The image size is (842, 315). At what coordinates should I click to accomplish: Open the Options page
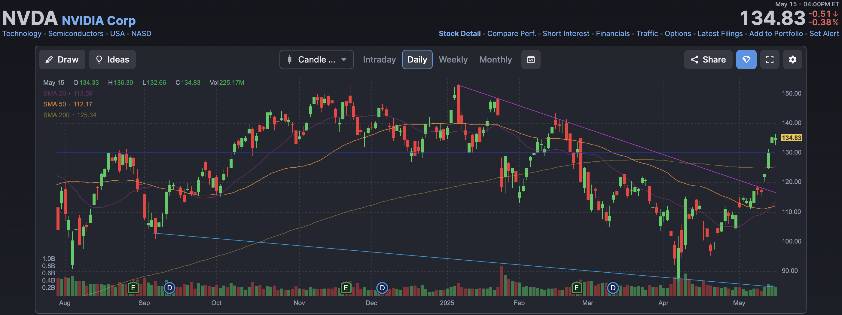pos(678,34)
